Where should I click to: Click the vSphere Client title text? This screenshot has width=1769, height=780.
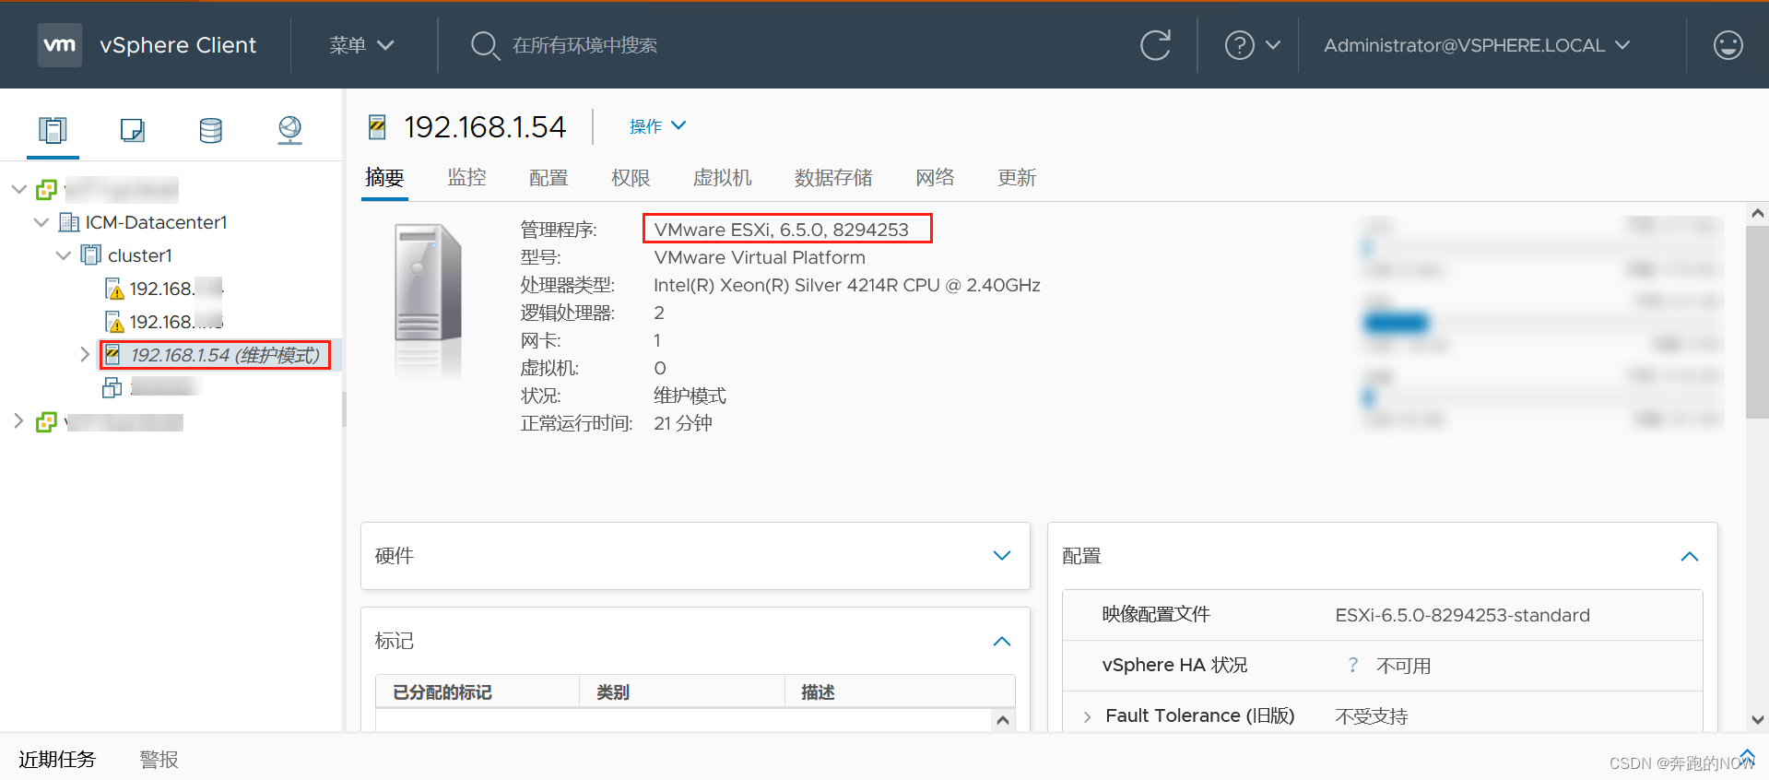(x=178, y=45)
